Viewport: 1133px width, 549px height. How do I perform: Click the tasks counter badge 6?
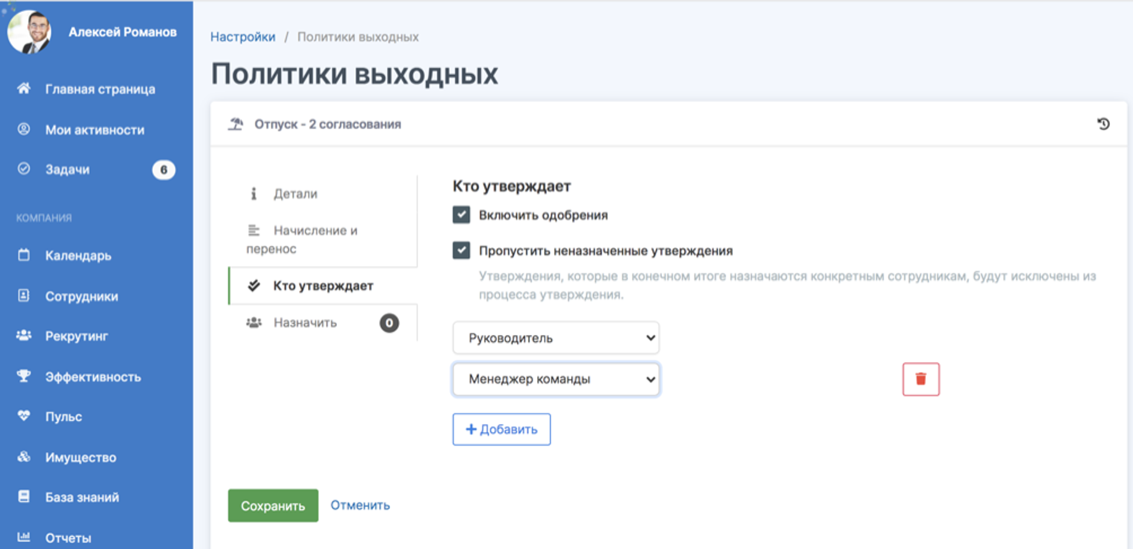point(163,170)
